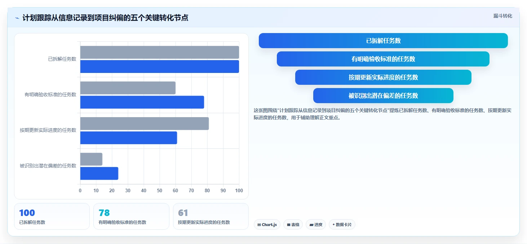Screen dimensions: 527x244
Task: Select the 按期更新实际进度的任务数 funnel stage bar
Action: pos(383,77)
